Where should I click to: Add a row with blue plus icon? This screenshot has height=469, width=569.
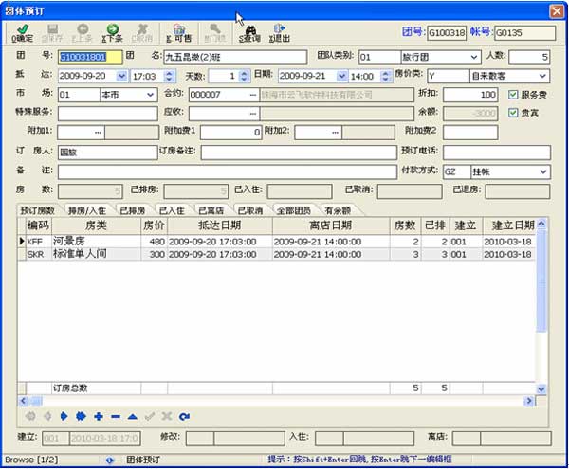click(99, 417)
